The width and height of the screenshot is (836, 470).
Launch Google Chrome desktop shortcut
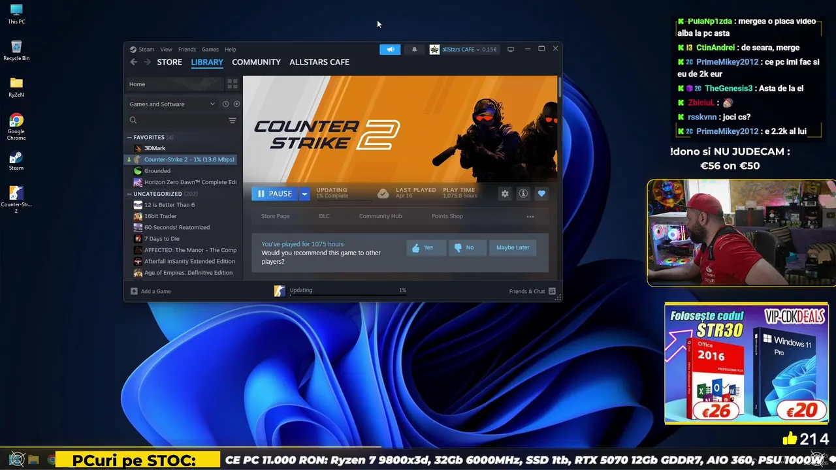[16, 127]
